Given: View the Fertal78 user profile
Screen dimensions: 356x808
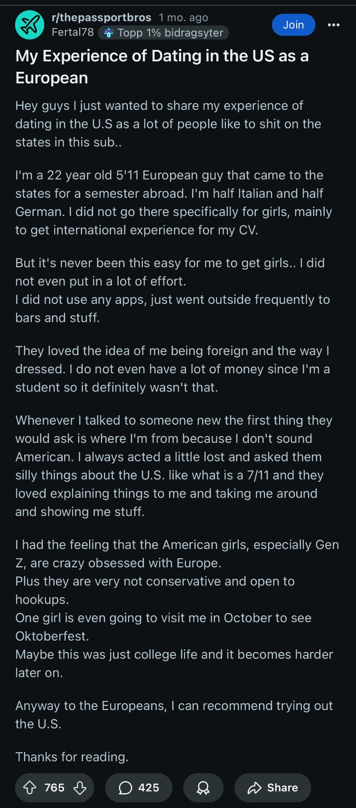Looking at the screenshot, I should click(x=73, y=32).
